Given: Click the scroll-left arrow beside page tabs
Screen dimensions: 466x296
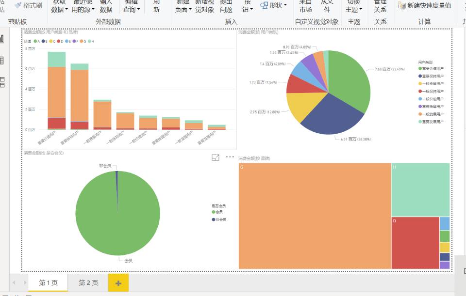Looking at the screenshot, I should click(14, 282).
